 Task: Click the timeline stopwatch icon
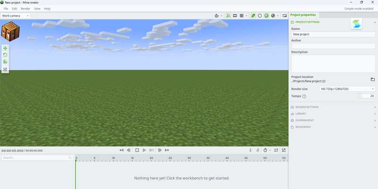265,150
